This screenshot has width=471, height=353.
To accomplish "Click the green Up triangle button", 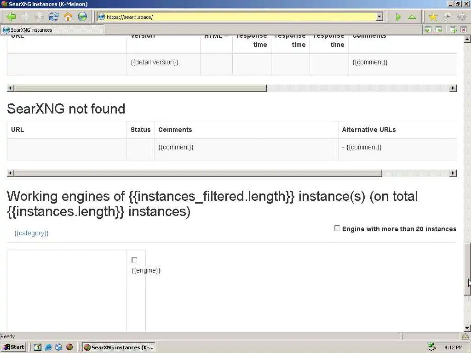I will pos(412,17).
